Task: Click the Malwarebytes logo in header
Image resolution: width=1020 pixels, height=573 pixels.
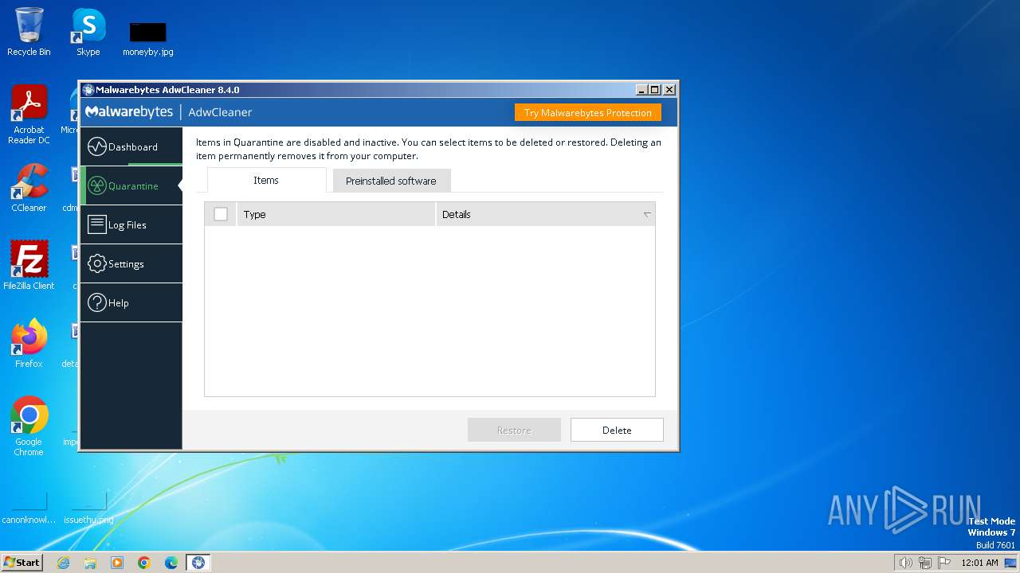Action: 129,112
